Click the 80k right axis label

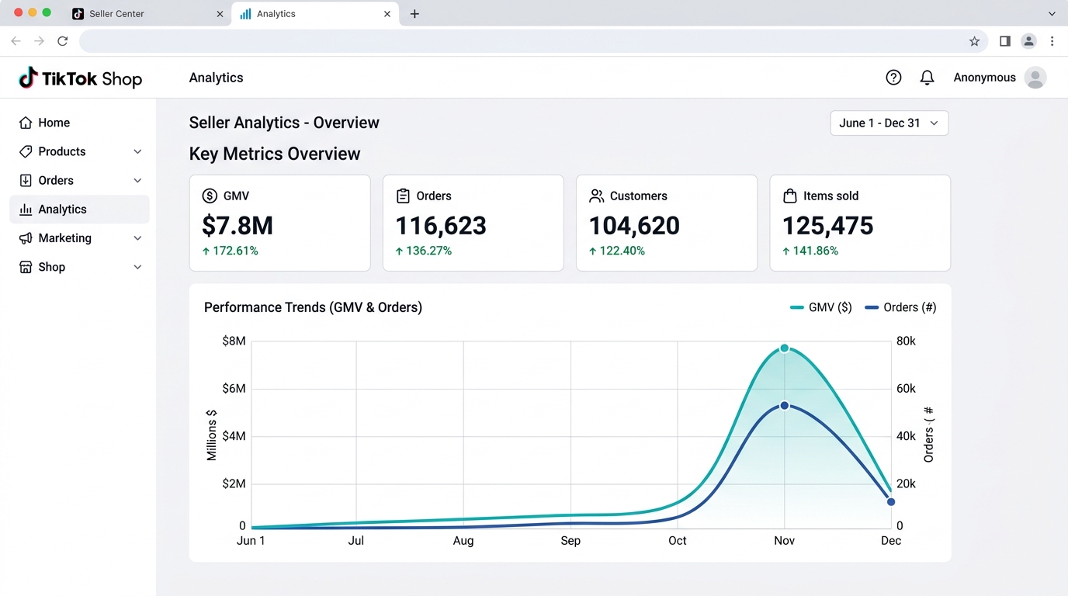tap(906, 341)
